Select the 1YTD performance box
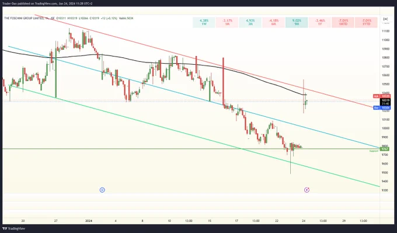 [x=366, y=22]
